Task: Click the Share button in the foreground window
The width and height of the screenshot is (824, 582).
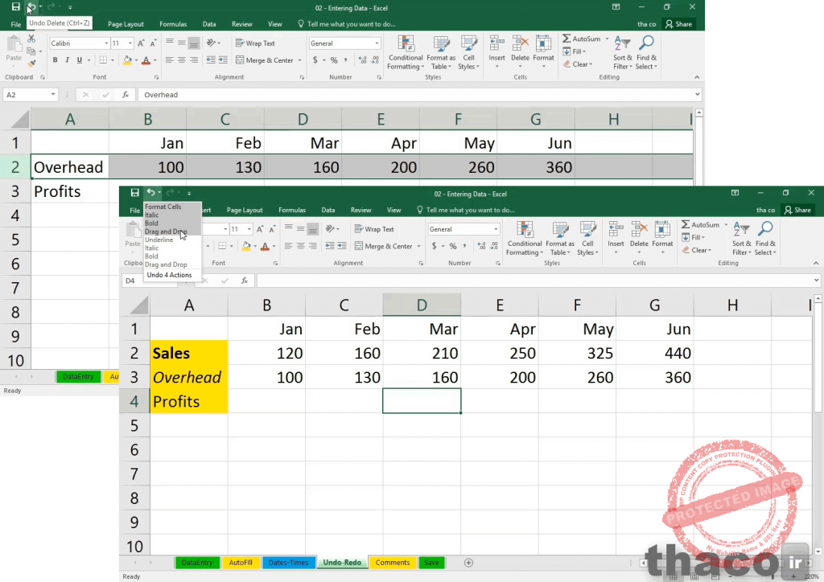Action: [x=797, y=210]
